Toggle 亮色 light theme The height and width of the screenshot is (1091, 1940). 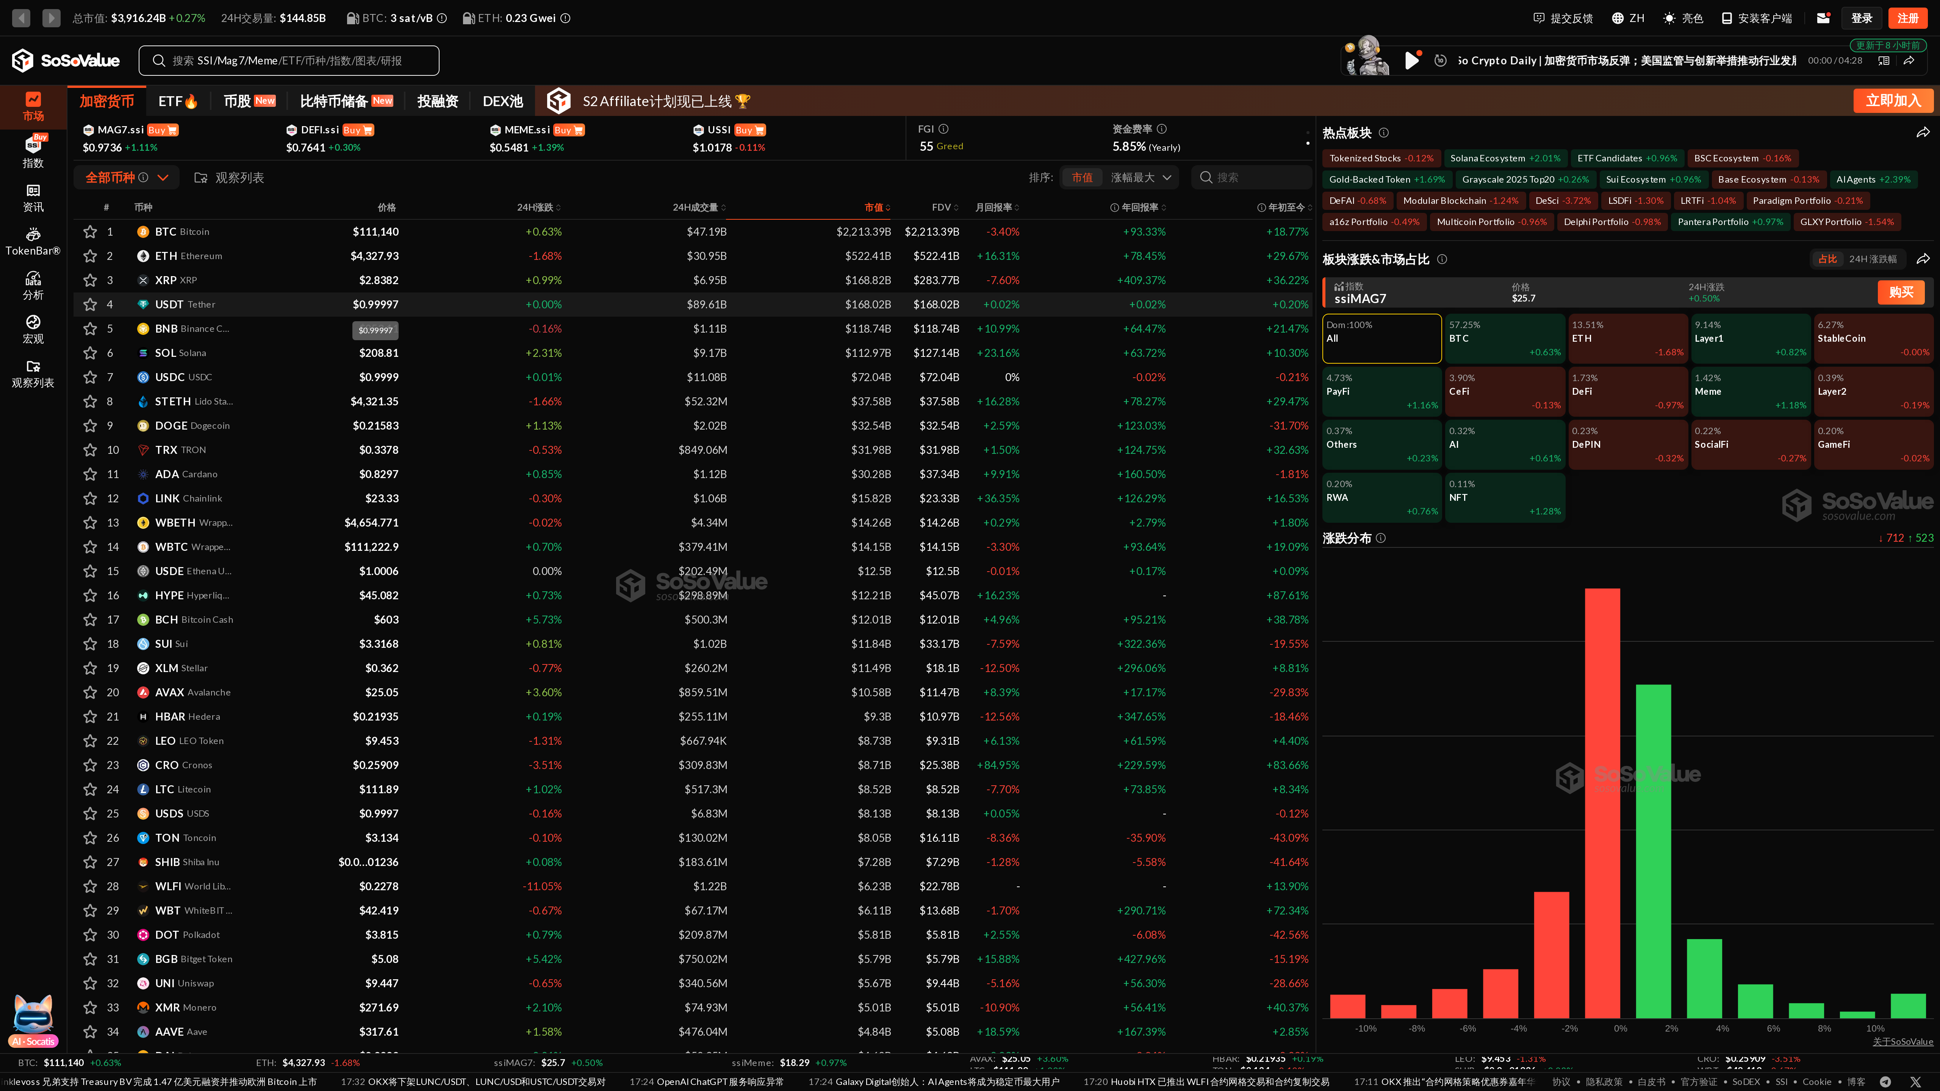[x=1682, y=18]
